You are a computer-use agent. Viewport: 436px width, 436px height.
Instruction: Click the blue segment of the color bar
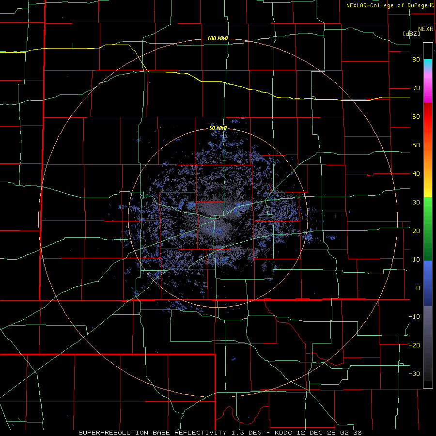click(428, 283)
